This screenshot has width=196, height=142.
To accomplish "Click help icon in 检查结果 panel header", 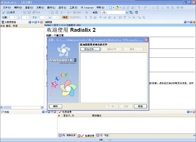I will point(188,112).
